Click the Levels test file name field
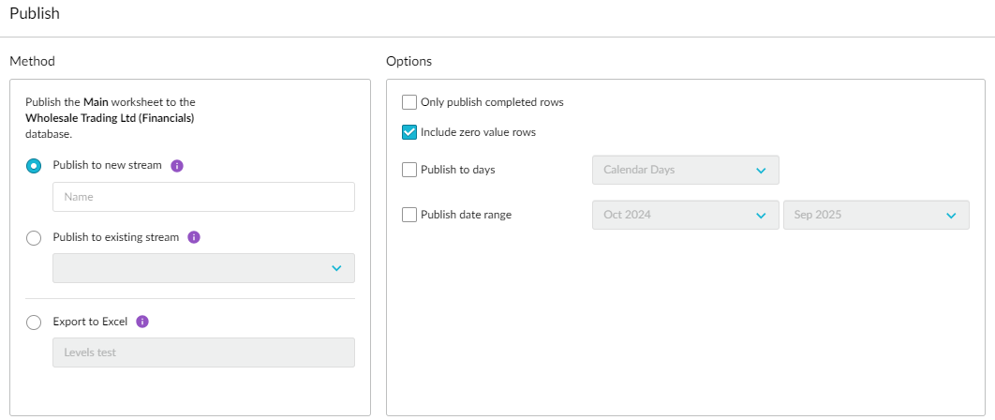 (x=203, y=352)
